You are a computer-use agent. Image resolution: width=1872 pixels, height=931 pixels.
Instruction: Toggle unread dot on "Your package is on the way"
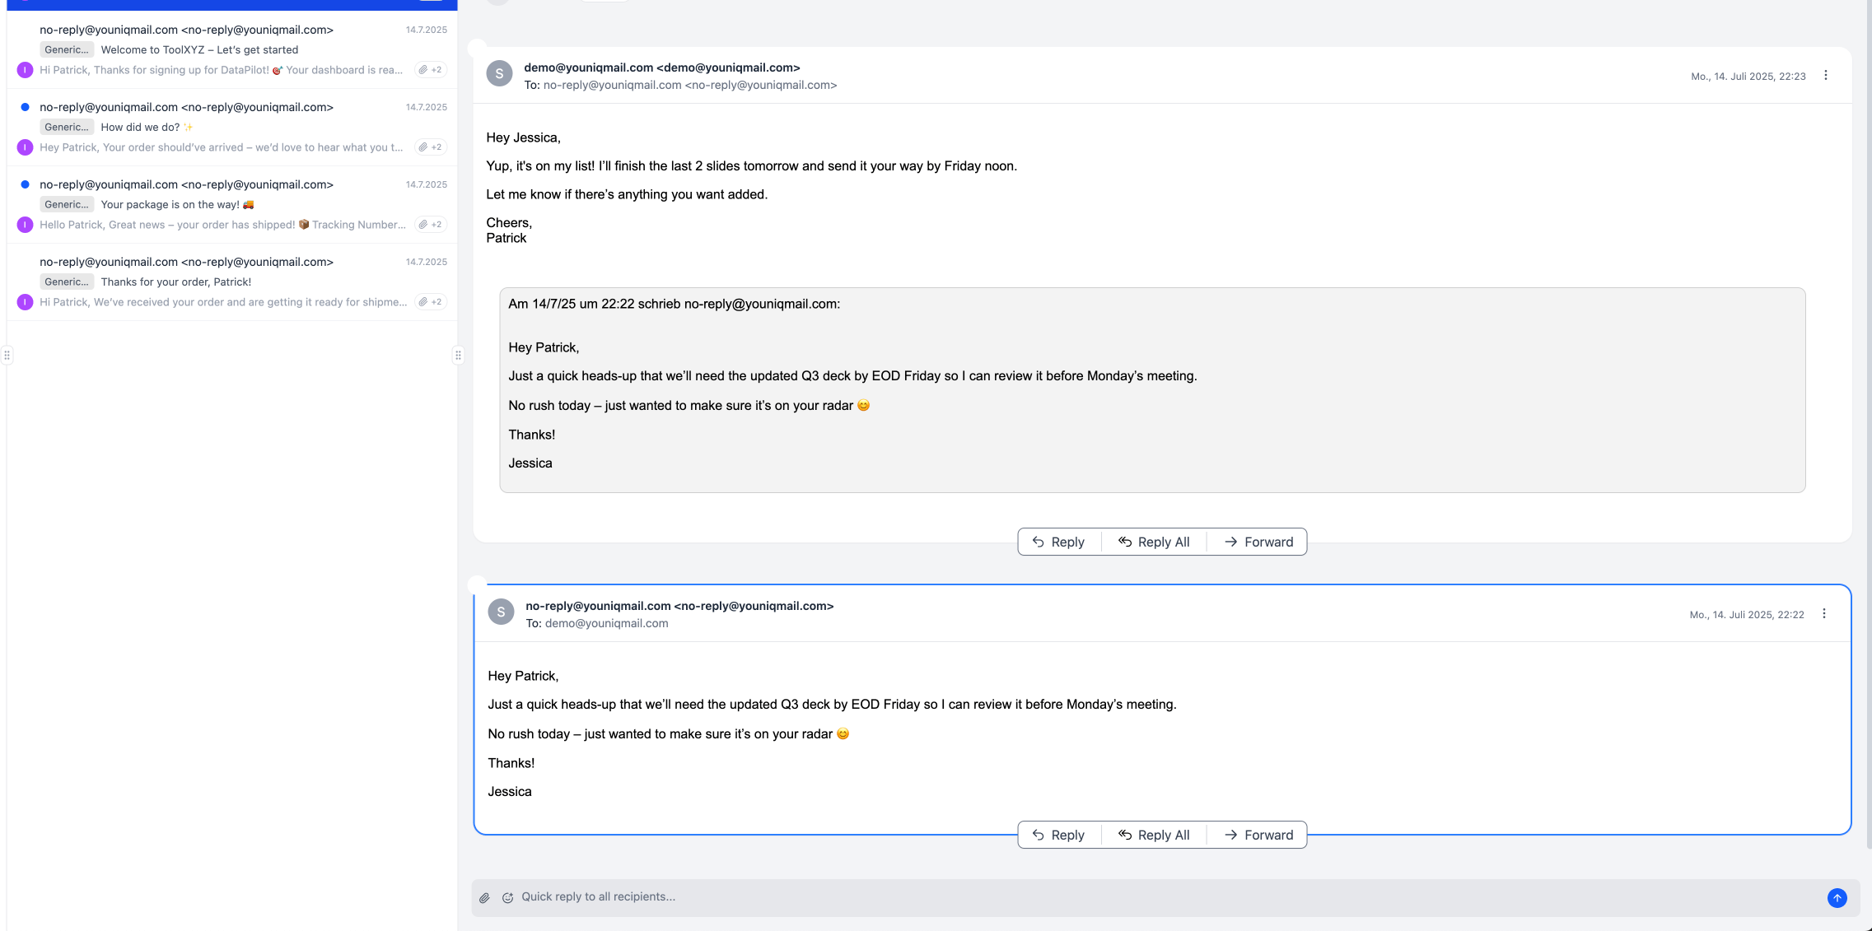coord(26,184)
